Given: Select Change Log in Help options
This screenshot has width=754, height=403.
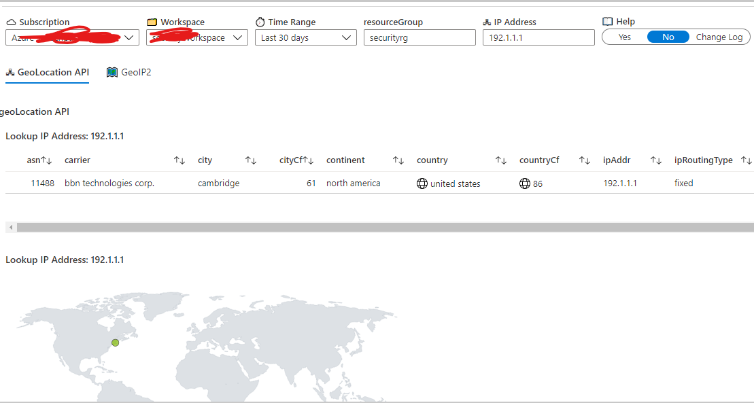Looking at the screenshot, I should pos(719,37).
